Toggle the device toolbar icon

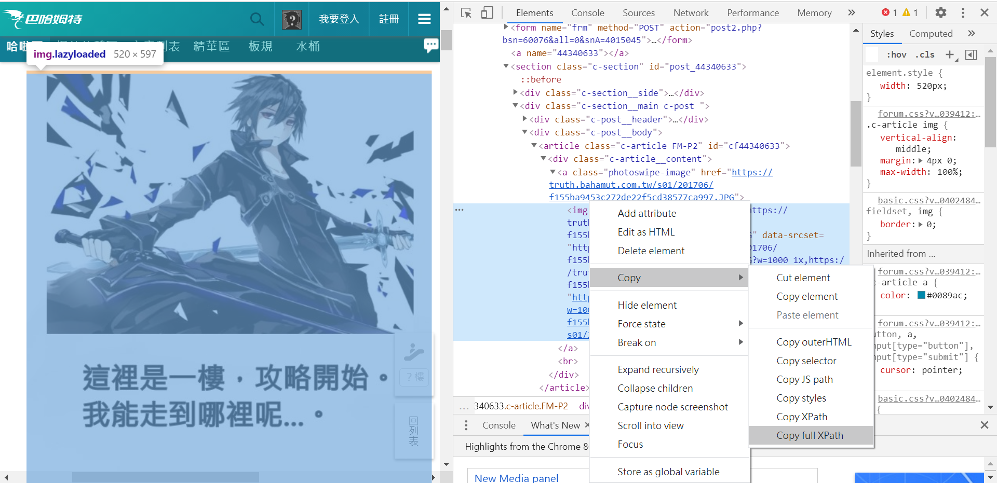coord(487,13)
